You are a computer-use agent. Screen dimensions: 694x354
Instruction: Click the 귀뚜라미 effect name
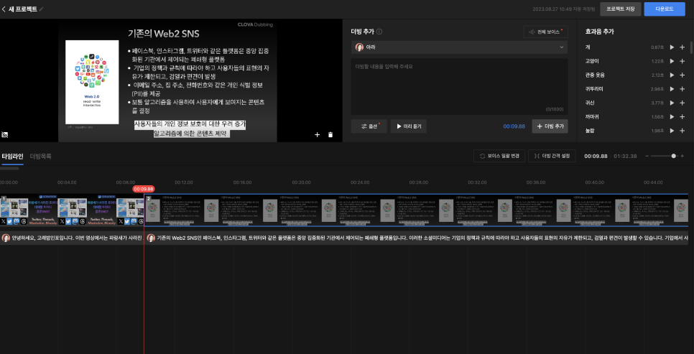[594, 89]
